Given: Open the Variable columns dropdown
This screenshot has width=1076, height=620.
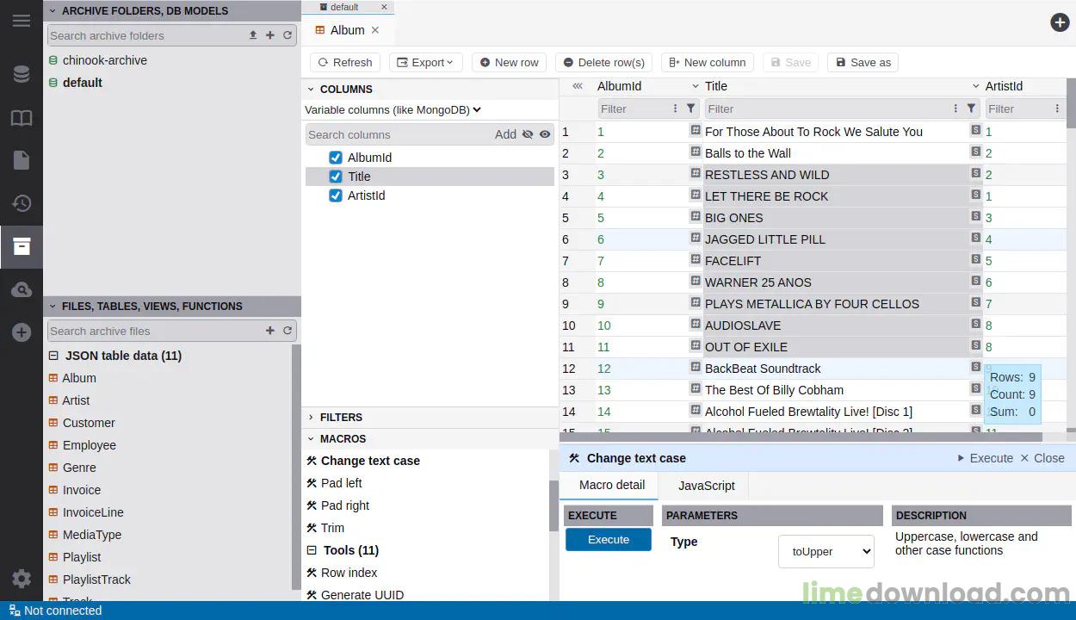Looking at the screenshot, I should tap(393, 109).
